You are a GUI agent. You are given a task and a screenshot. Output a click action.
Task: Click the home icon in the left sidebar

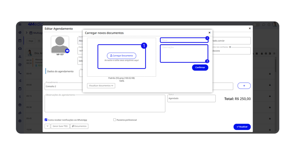pos(20,32)
